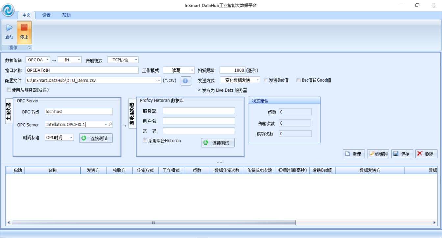
Task: Click the 传输方式 column header
Action: (145, 170)
